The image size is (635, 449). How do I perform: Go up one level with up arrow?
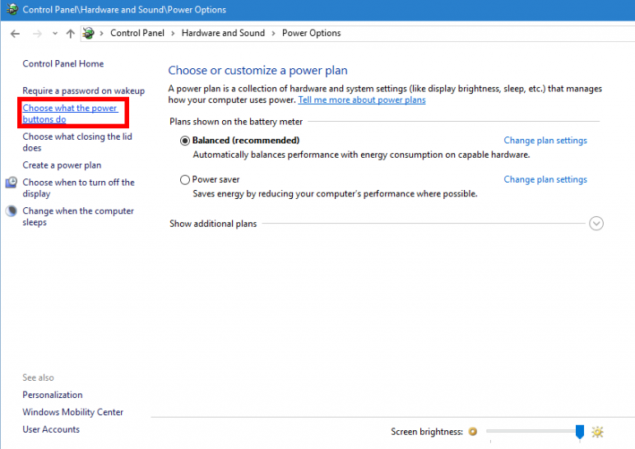click(71, 34)
